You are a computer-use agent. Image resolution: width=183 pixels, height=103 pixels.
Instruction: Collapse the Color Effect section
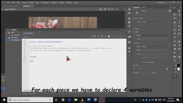134,18
